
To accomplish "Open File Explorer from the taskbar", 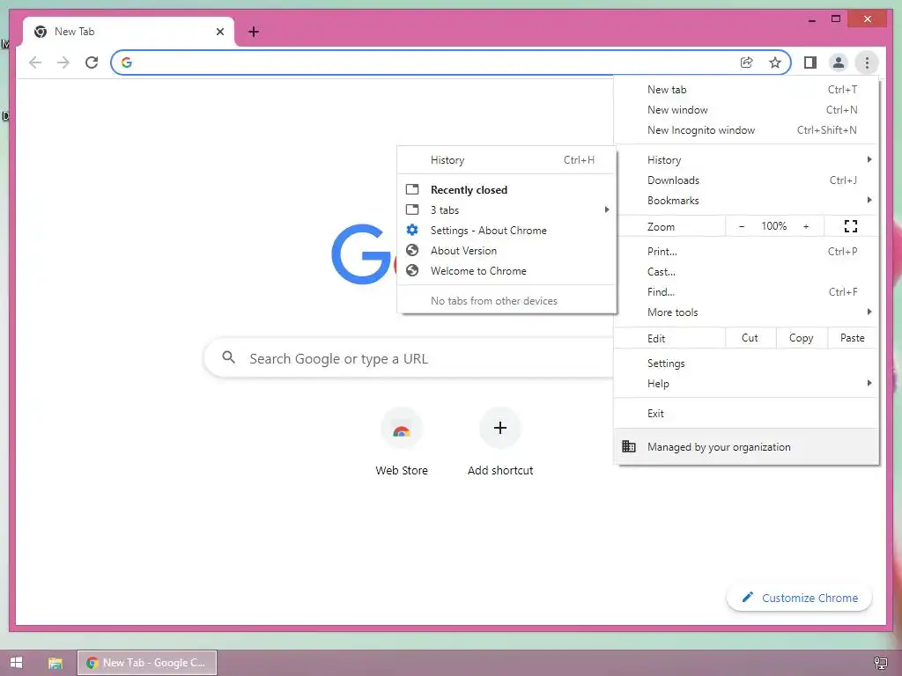I will click(x=55, y=663).
